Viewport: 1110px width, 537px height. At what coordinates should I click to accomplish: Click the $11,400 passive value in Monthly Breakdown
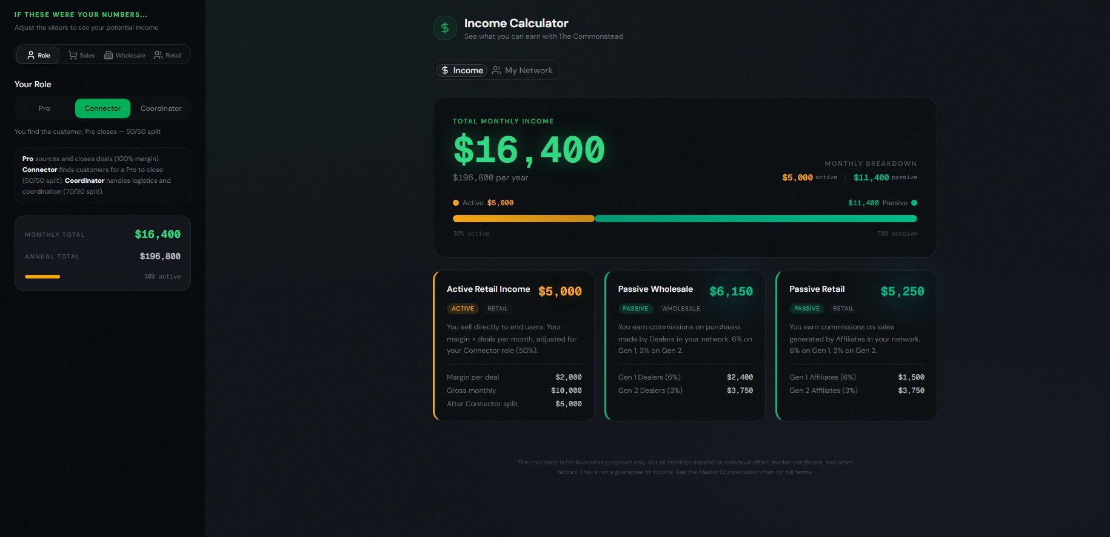coord(871,177)
